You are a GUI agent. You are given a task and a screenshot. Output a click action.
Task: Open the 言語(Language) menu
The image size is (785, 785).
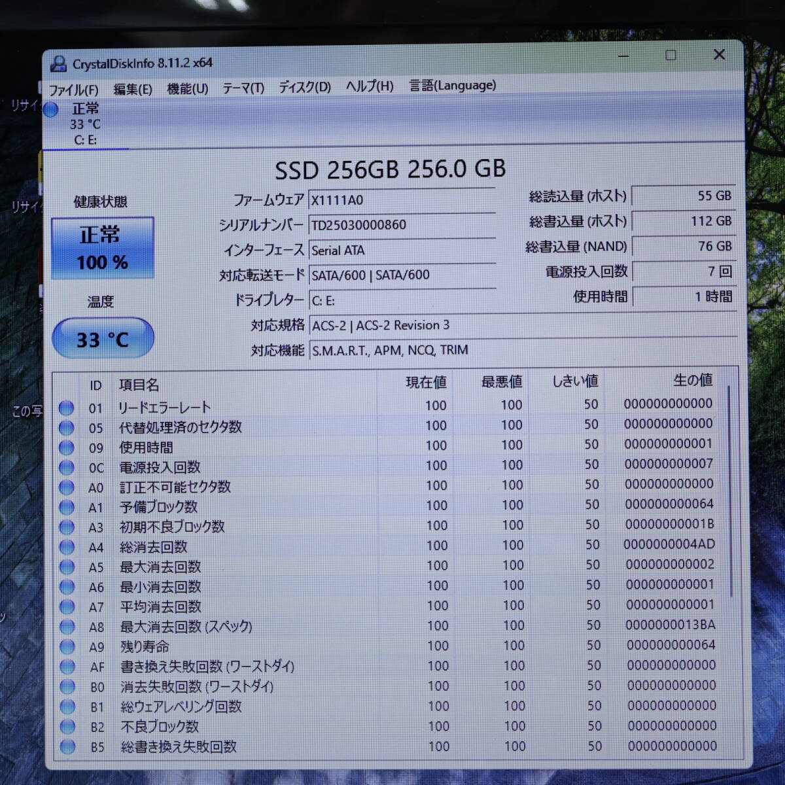(x=453, y=85)
